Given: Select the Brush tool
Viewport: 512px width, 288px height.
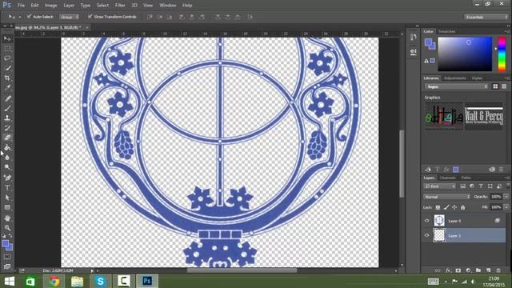Looking at the screenshot, I should coord(7,108).
